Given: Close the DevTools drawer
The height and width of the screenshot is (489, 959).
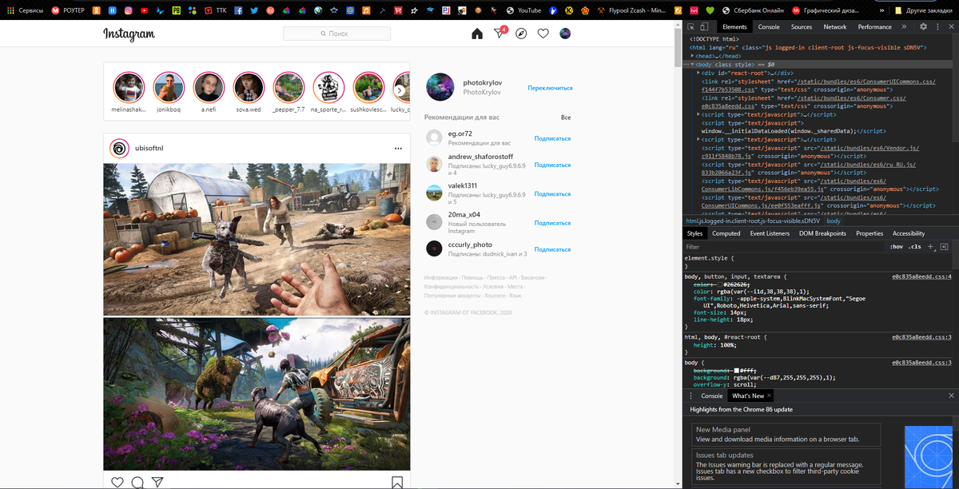Looking at the screenshot, I should point(950,396).
